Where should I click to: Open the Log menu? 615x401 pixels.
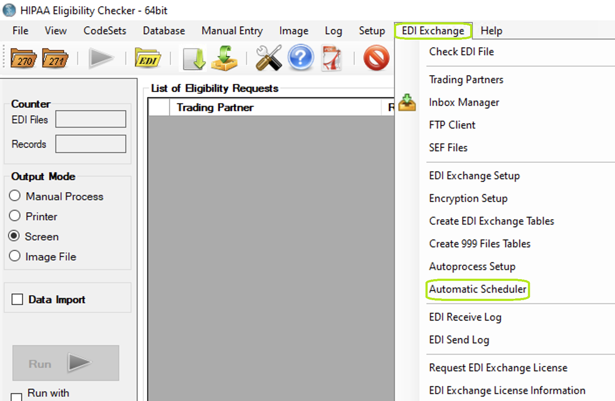(x=333, y=31)
